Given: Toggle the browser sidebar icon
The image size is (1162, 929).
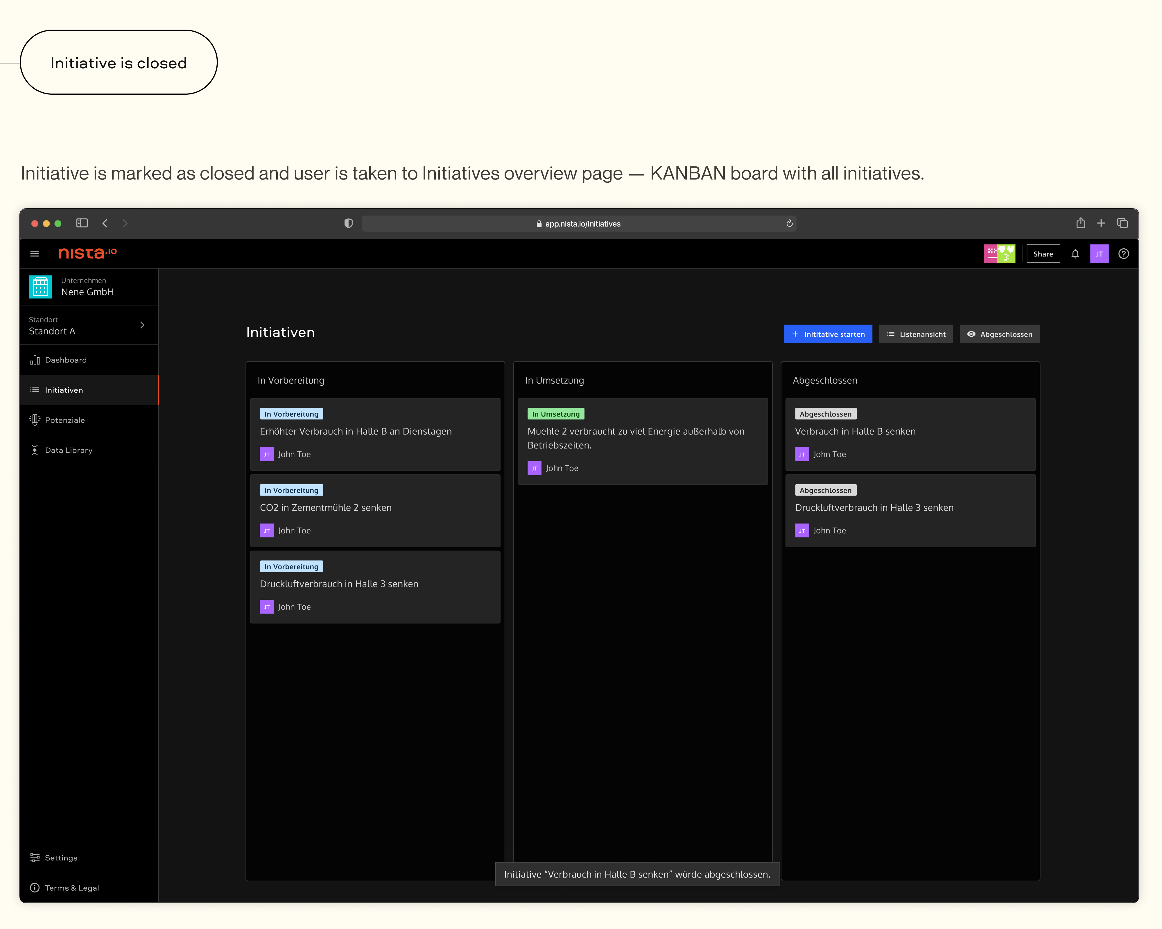Looking at the screenshot, I should point(82,223).
